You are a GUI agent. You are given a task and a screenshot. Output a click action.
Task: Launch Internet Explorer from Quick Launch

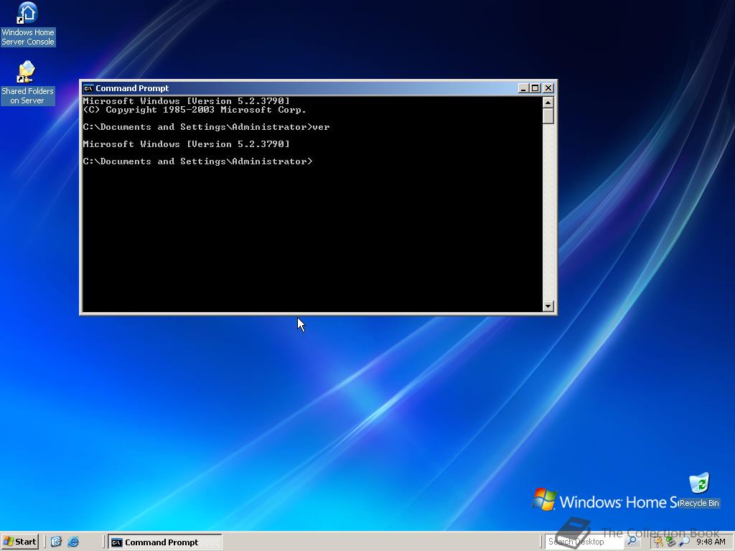[x=73, y=542]
